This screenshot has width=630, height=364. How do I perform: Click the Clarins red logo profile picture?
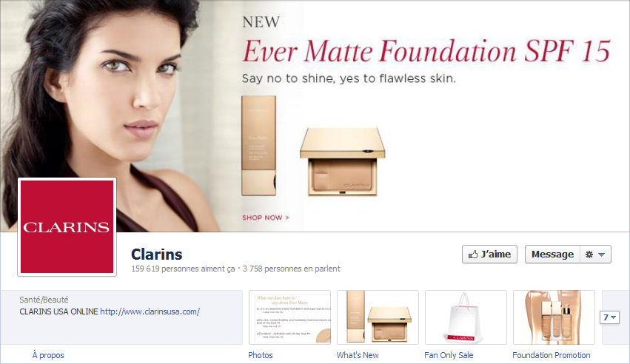point(67,226)
